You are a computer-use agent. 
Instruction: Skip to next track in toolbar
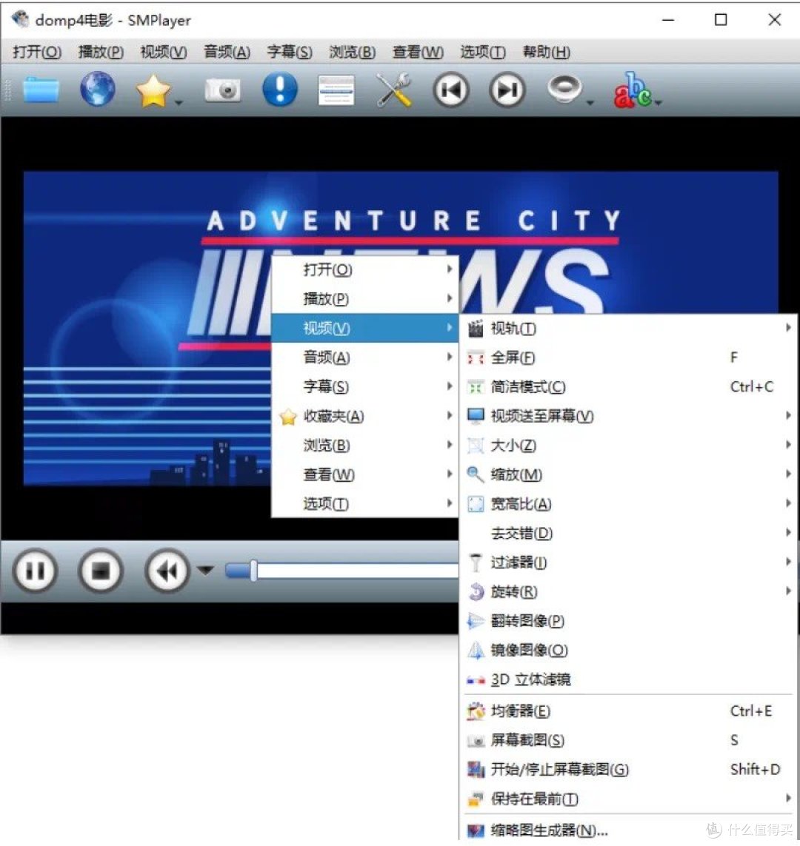[x=507, y=90]
